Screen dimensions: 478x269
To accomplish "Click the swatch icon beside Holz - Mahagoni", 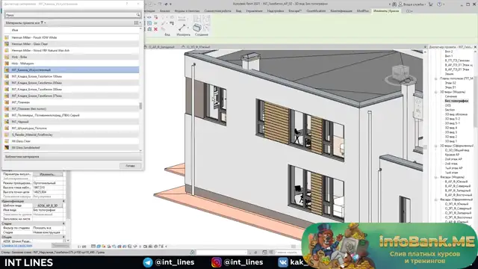I will point(7,64).
